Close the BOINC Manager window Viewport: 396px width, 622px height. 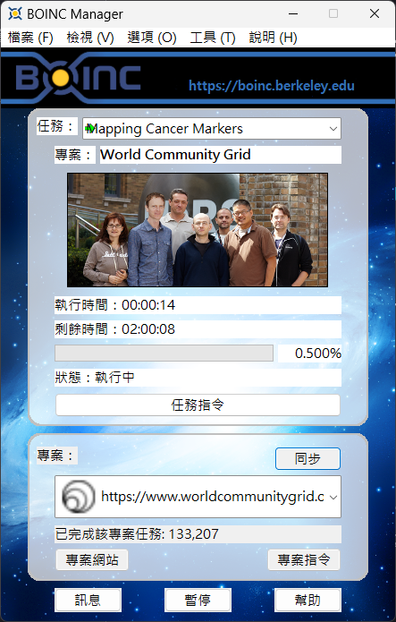(x=375, y=14)
